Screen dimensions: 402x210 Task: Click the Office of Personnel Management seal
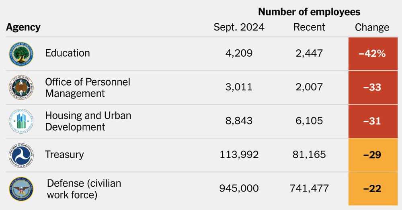tap(22, 87)
